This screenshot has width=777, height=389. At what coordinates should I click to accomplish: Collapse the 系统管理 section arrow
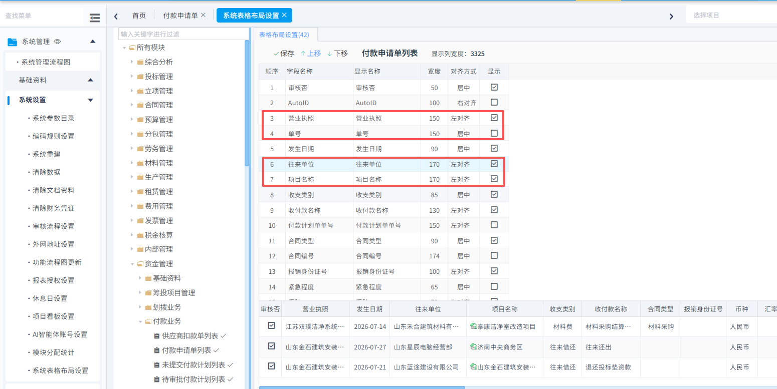[x=92, y=42]
